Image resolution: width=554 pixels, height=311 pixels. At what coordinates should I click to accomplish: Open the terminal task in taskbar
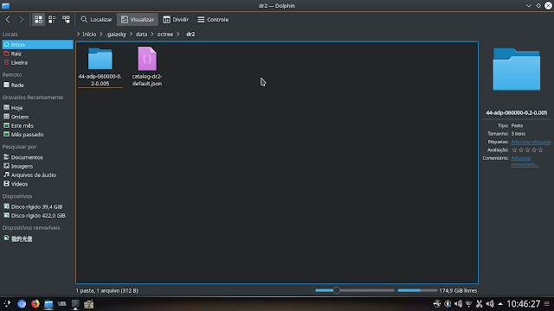click(75, 303)
